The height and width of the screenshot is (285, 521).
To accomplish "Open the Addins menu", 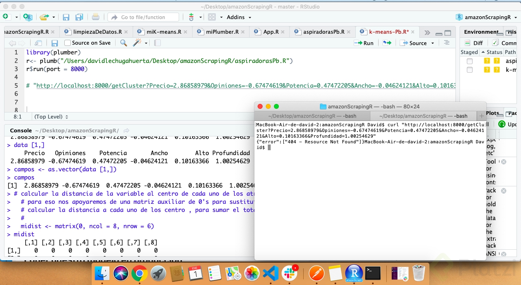I will point(239,17).
